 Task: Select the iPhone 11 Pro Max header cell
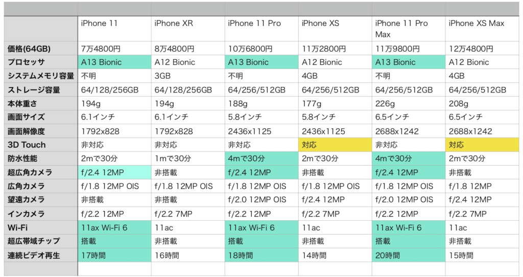tap(409, 29)
